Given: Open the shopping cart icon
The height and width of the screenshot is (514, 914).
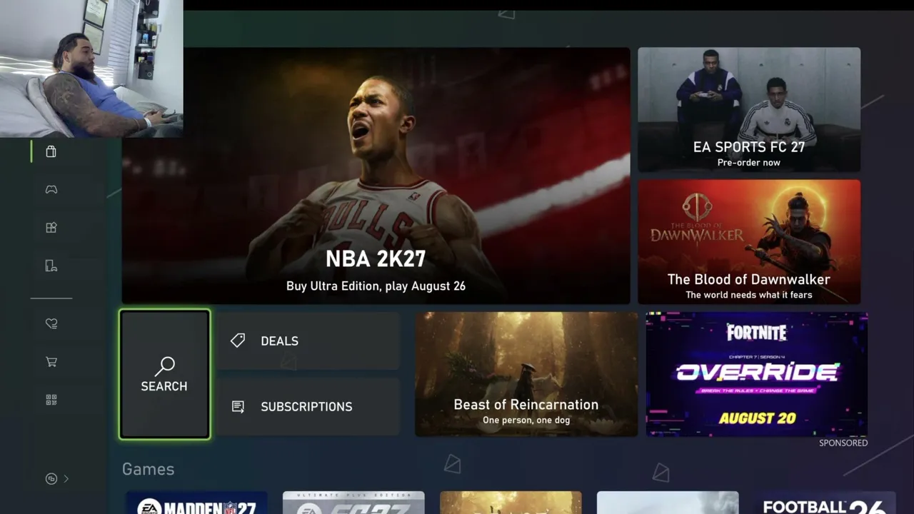Looking at the screenshot, I should pos(51,362).
